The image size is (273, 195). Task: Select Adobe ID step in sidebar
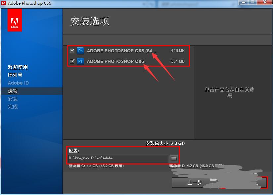point(18,83)
